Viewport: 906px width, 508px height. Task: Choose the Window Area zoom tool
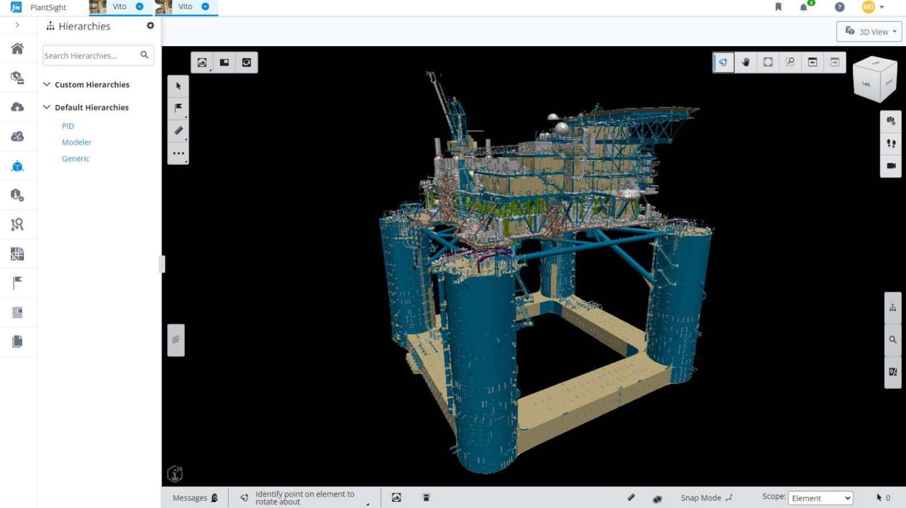tap(790, 62)
